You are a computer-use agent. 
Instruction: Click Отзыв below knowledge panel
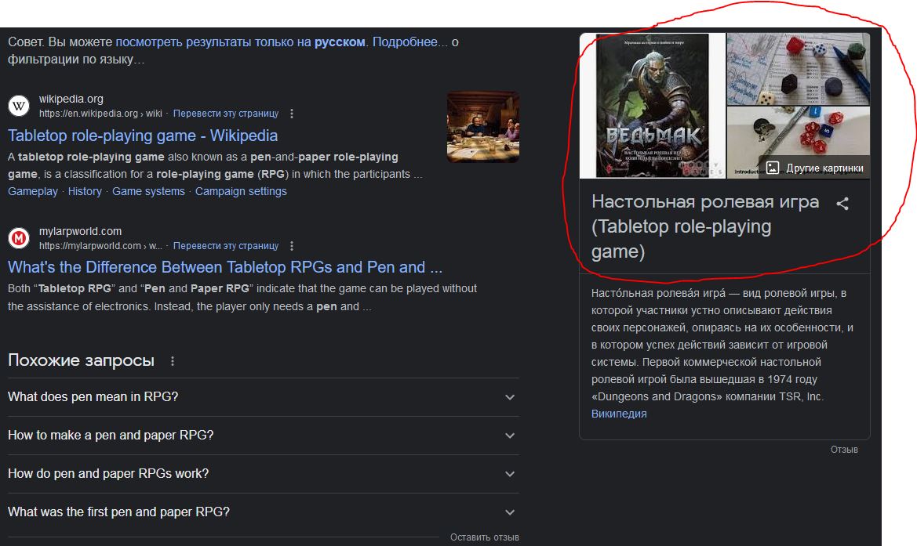point(844,450)
